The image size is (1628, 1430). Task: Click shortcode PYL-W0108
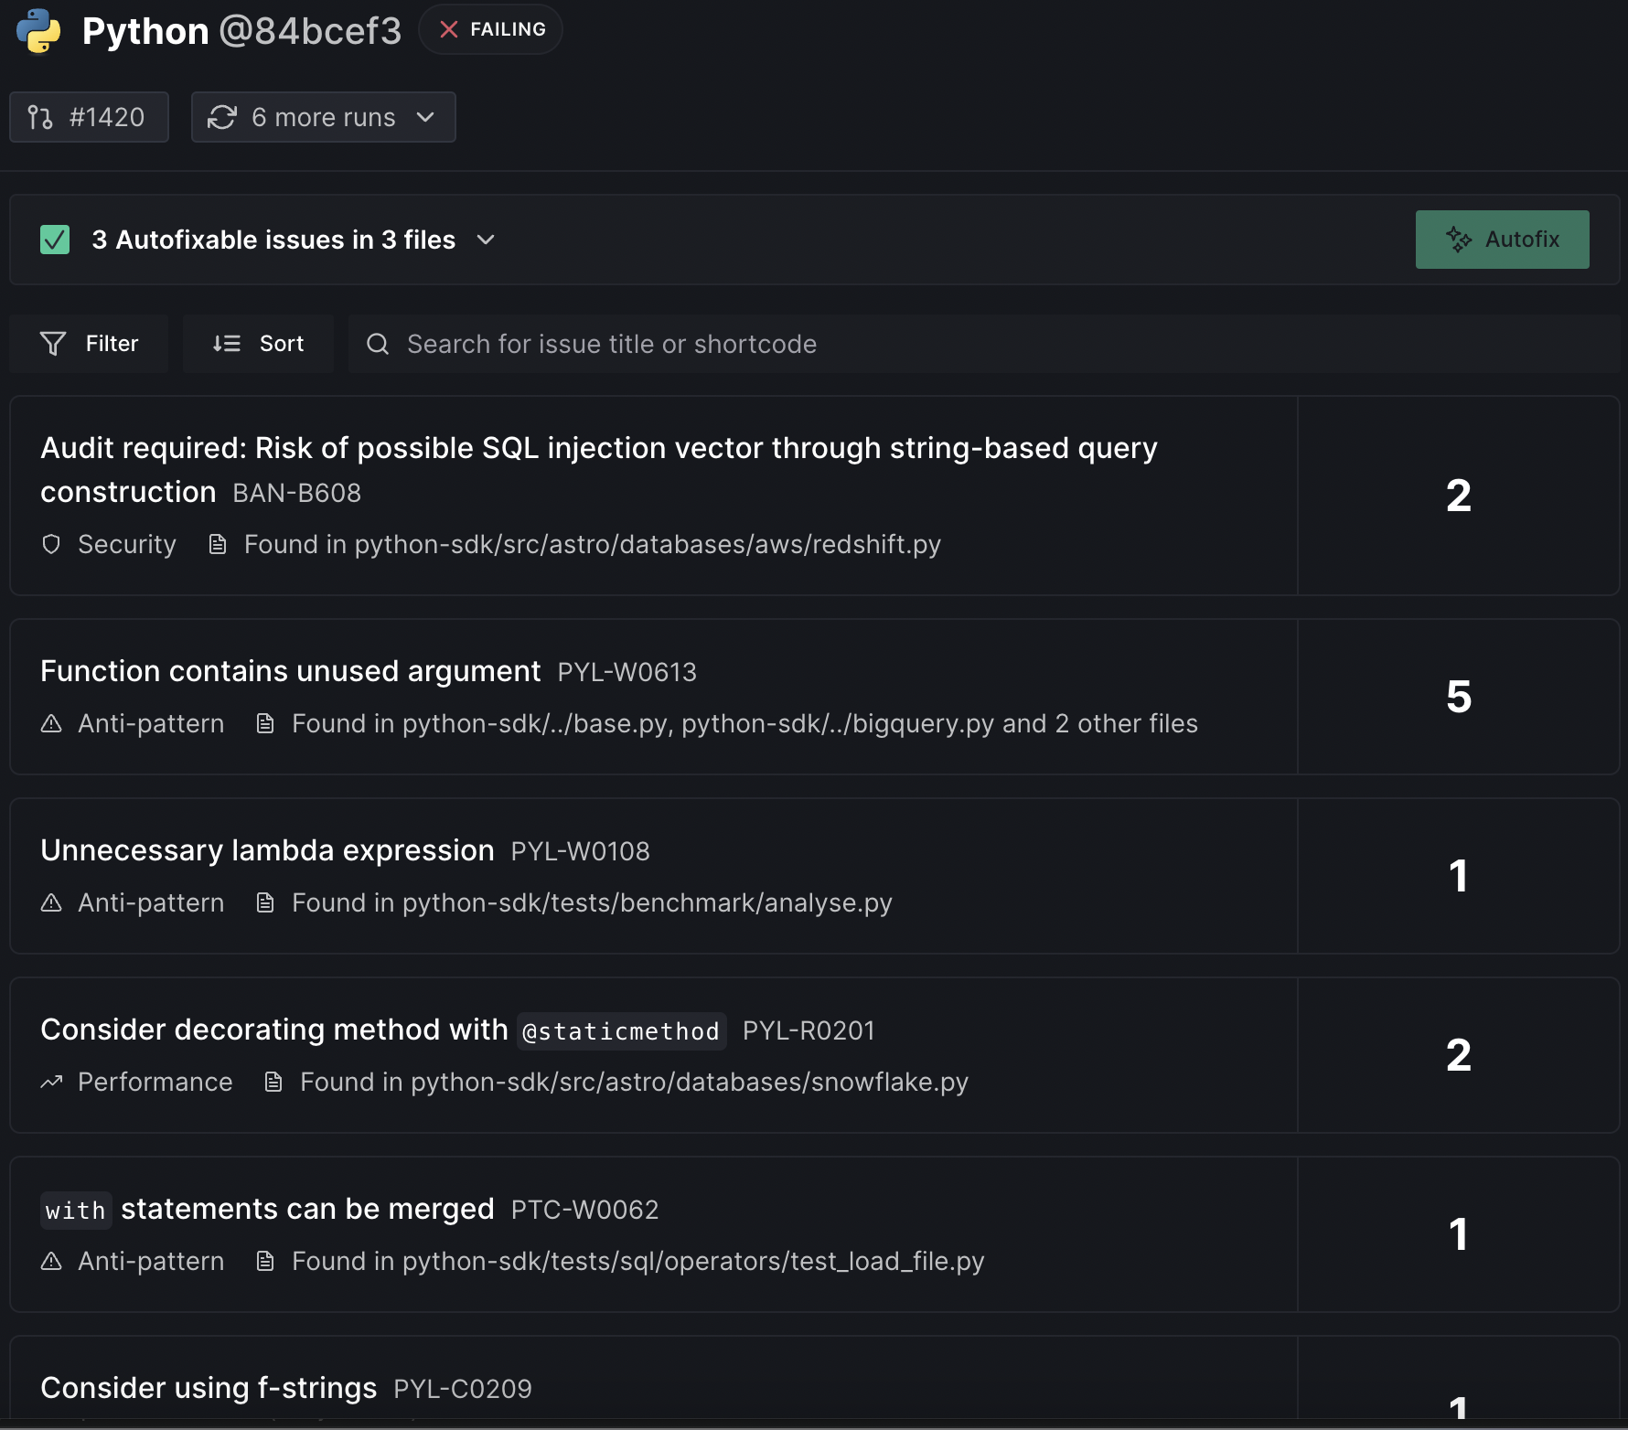click(581, 851)
